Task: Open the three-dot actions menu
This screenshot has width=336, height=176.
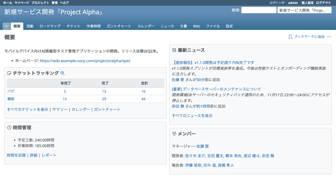Action: [x=329, y=37]
